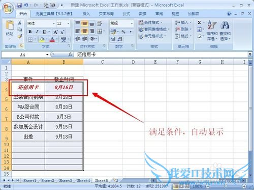The width and height of the screenshot is (254, 190).
Task: Apply red font color A
Action: (x=52, y=39)
